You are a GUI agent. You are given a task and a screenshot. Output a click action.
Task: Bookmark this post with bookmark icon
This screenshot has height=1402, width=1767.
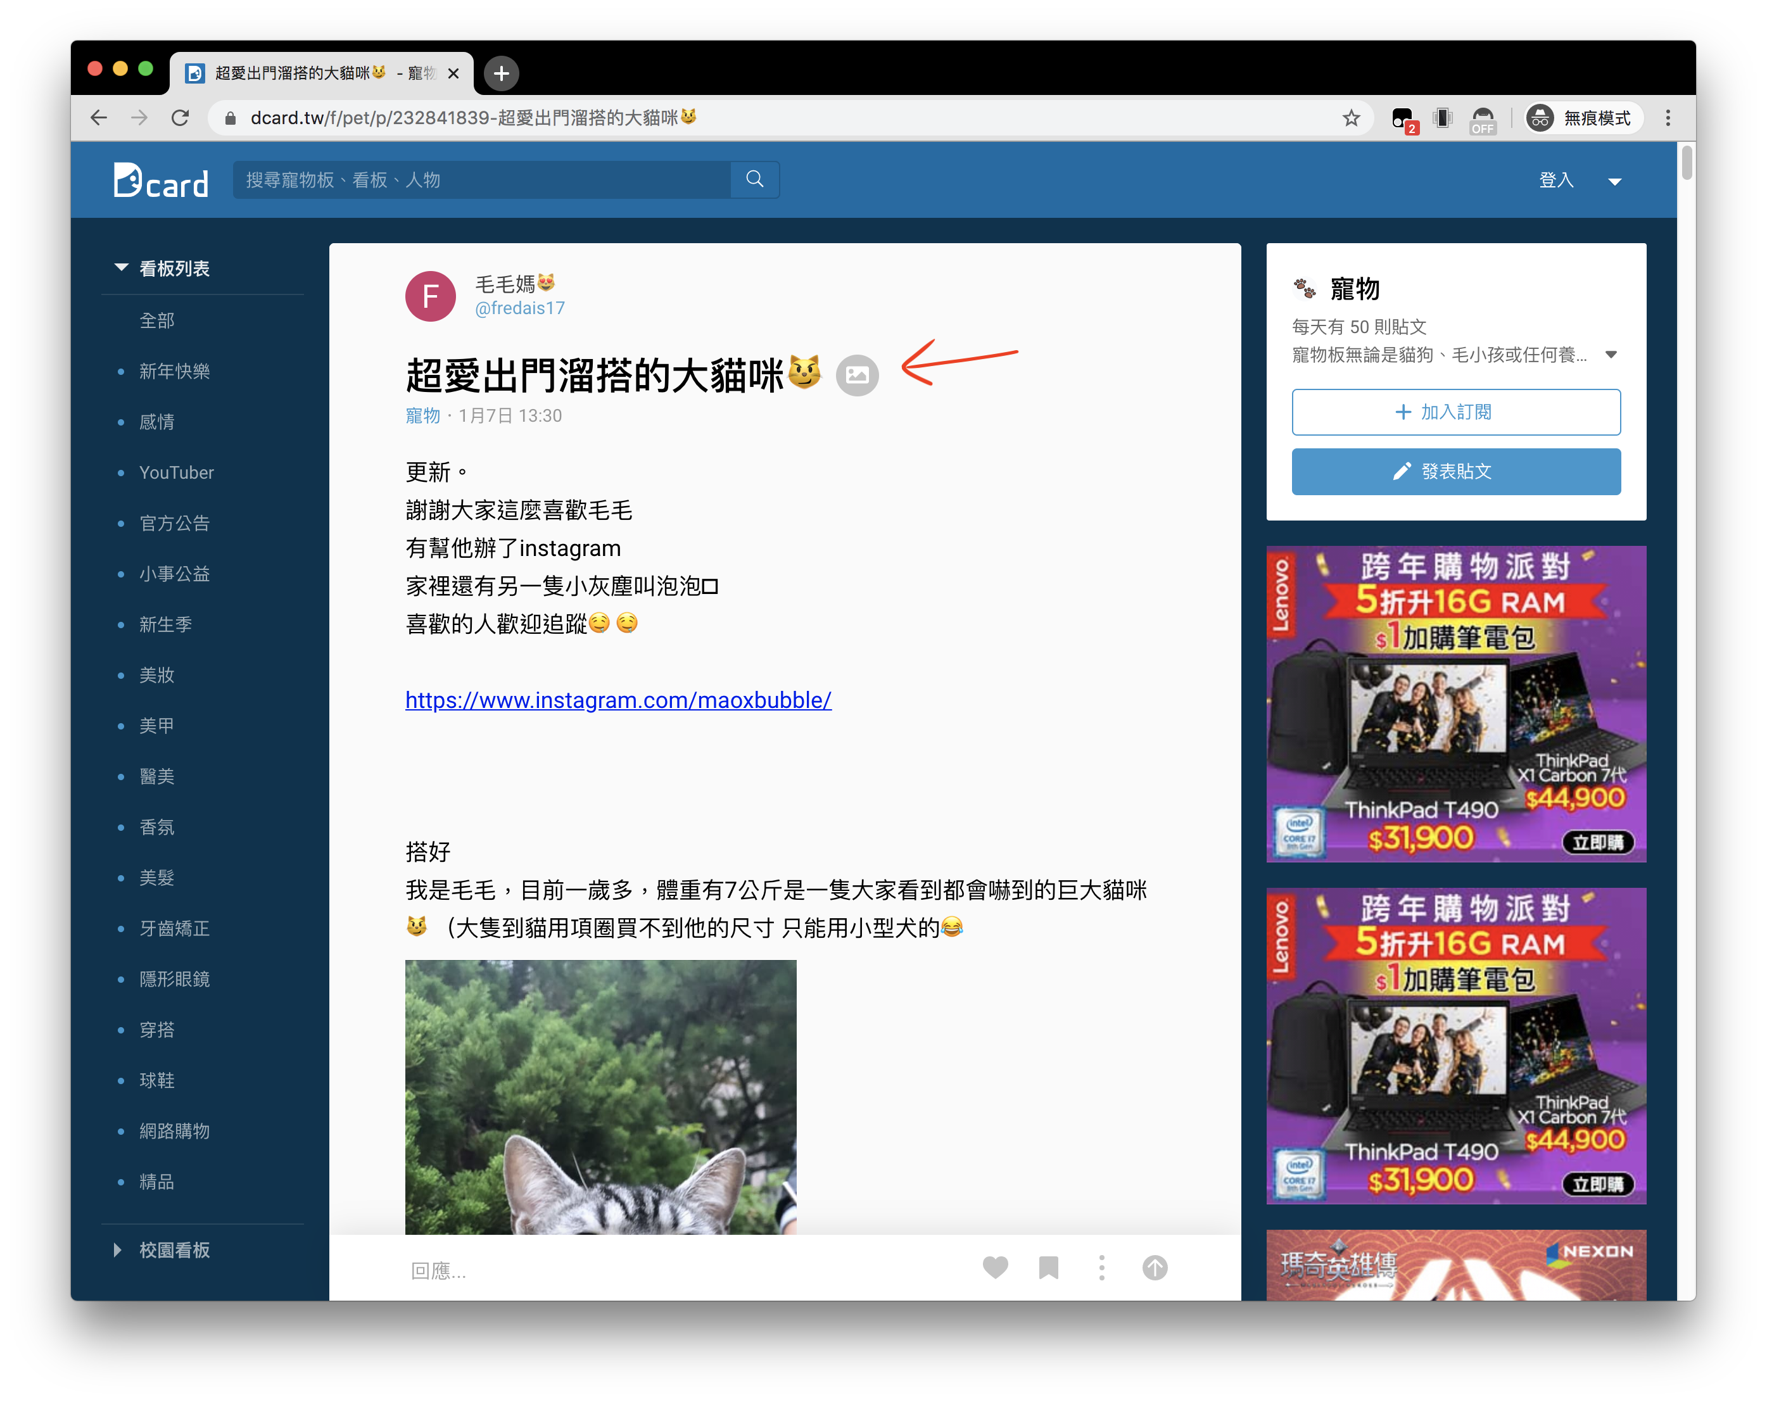click(x=1048, y=1268)
